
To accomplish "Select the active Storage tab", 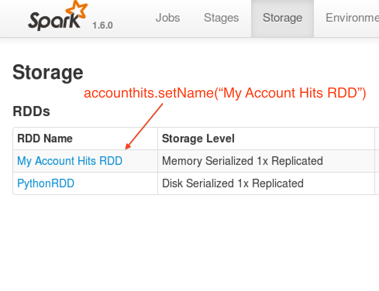I will tap(282, 17).
